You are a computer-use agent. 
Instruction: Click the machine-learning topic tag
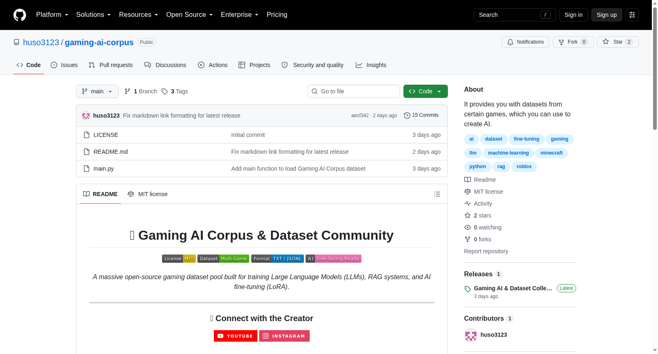pos(508,153)
